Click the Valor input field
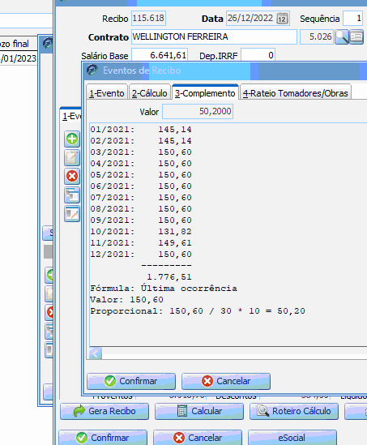This screenshot has width=367, height=445. tap(198, 111)
